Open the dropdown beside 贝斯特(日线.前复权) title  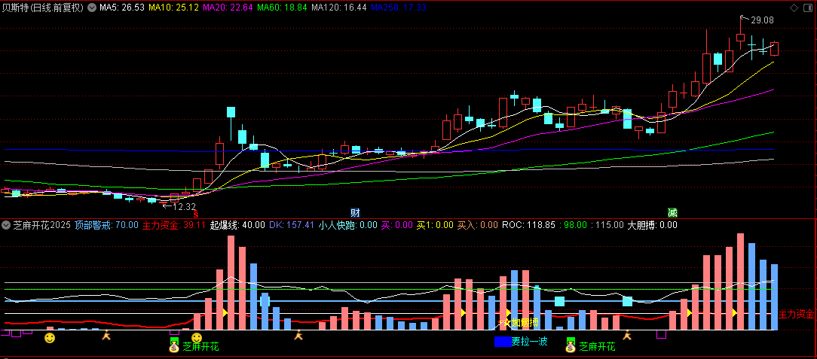click(92, 8)
